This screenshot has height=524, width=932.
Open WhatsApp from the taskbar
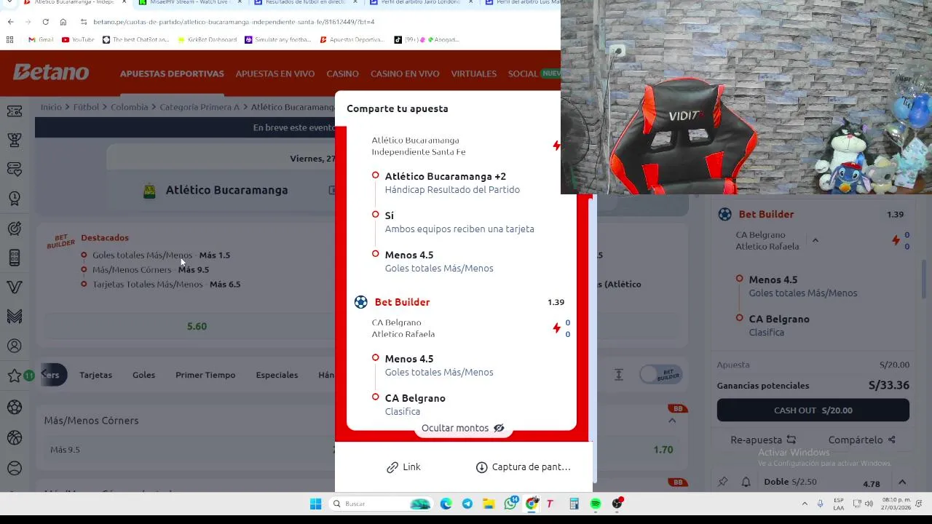click(x=510, y=504)
